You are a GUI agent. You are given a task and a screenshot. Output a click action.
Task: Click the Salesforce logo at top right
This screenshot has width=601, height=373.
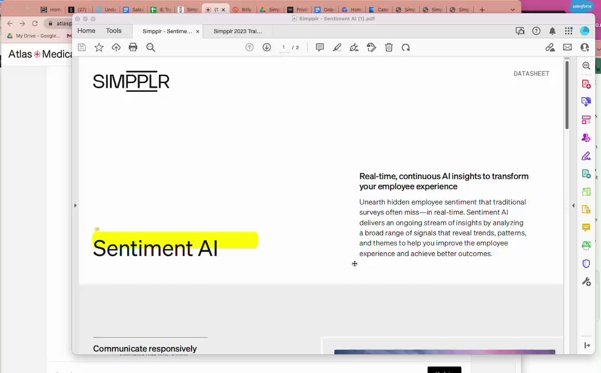[581, 7]
